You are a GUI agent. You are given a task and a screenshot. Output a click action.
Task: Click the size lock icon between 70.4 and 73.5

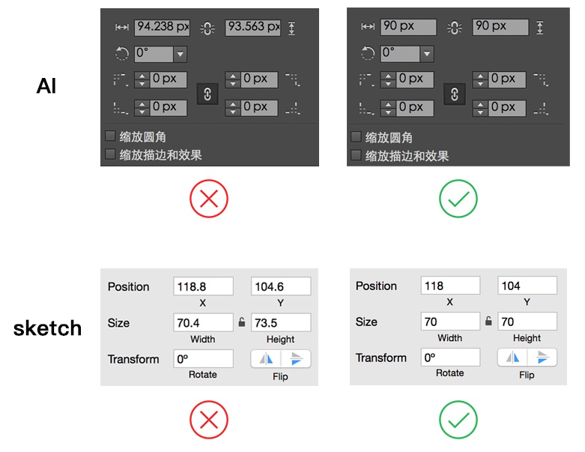[241, 323]
